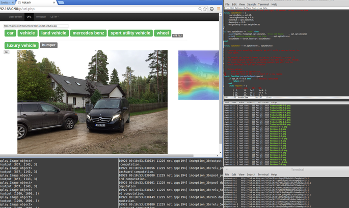This screenshot has height=208, width=349.
Task: Open Help menu in bottom Terminal window
Action: click(x=274, y=175)
